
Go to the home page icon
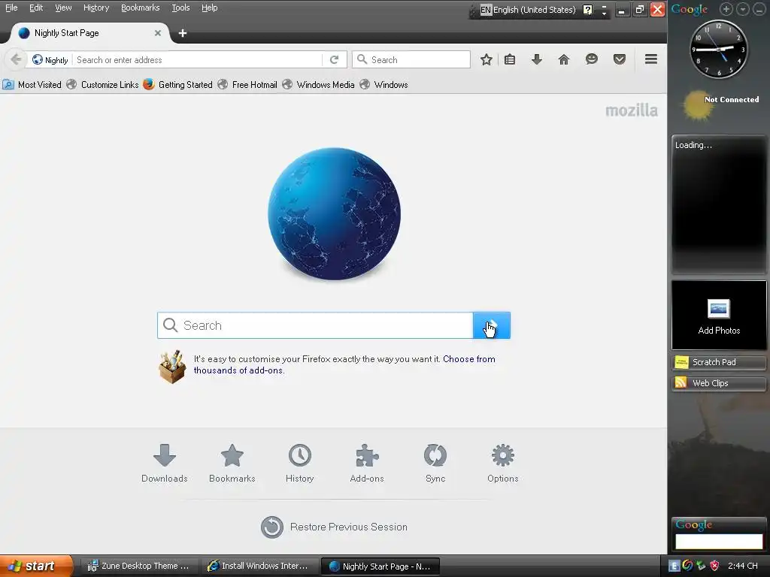coord(564,60)
